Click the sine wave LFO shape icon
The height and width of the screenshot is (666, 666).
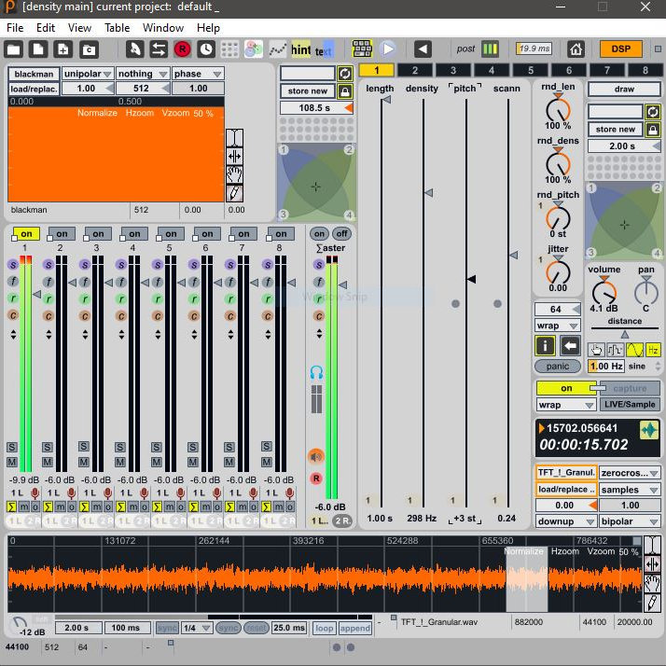point(634,350)
